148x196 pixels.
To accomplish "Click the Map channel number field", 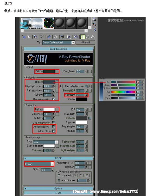I will 82,180.
